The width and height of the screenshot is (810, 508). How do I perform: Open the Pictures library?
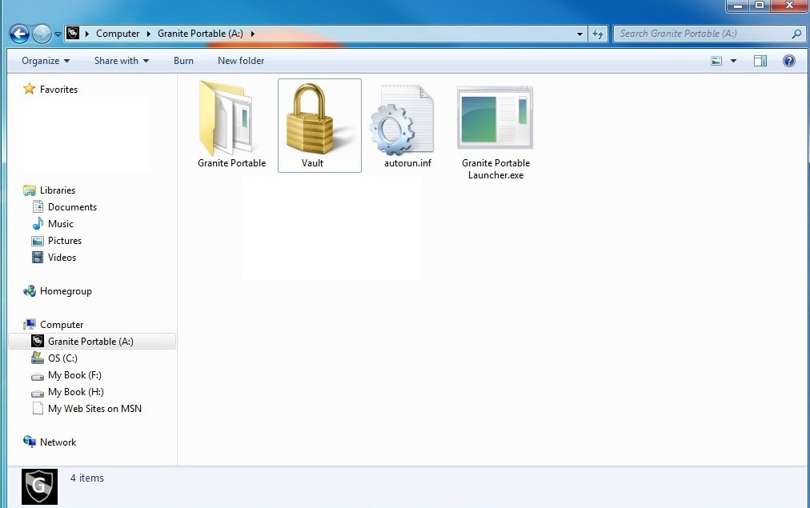coord(65,241)
